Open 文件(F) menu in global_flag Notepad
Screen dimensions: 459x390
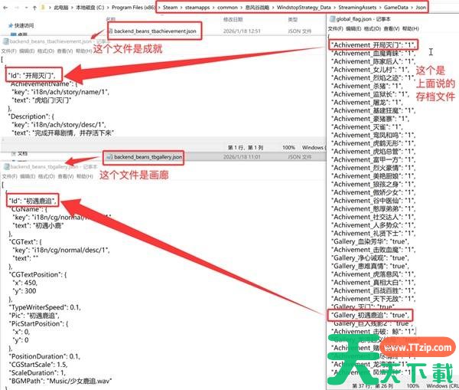pyautogui.click(x=336, y=29)
